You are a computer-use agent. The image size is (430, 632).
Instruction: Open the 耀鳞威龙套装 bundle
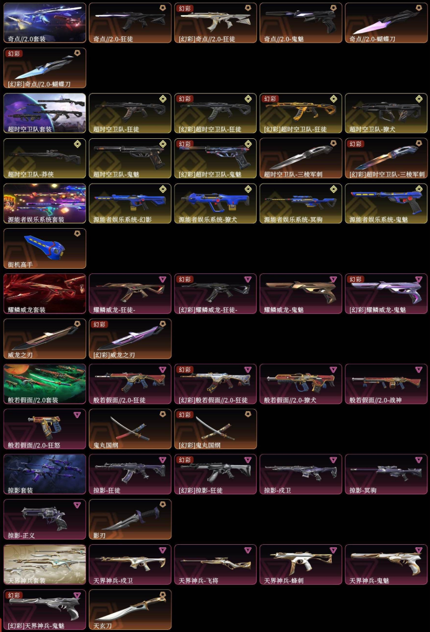click(45, 294)
